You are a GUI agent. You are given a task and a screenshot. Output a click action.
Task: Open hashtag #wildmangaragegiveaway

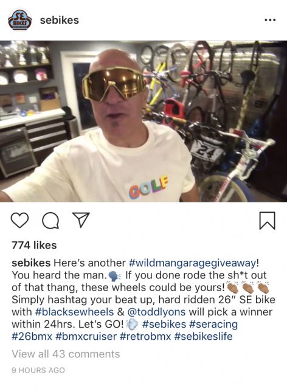point(192,263)
